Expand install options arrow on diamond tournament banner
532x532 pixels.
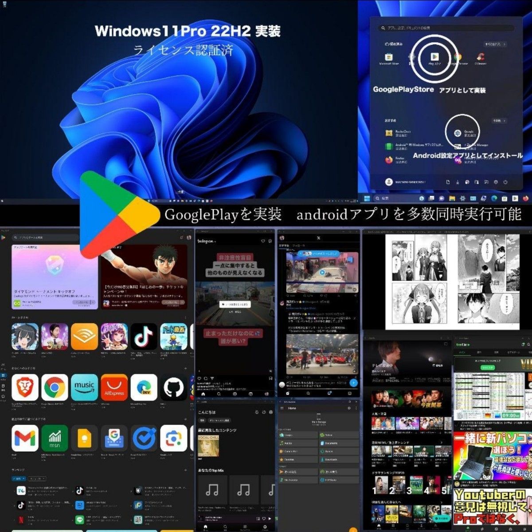click(x=93, y=302)
